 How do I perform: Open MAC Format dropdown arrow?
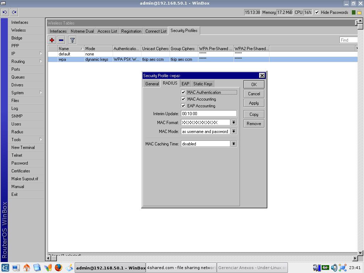(234, 122)
